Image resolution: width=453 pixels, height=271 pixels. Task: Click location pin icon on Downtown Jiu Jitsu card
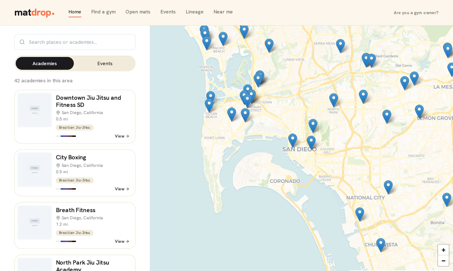[58, 112]
